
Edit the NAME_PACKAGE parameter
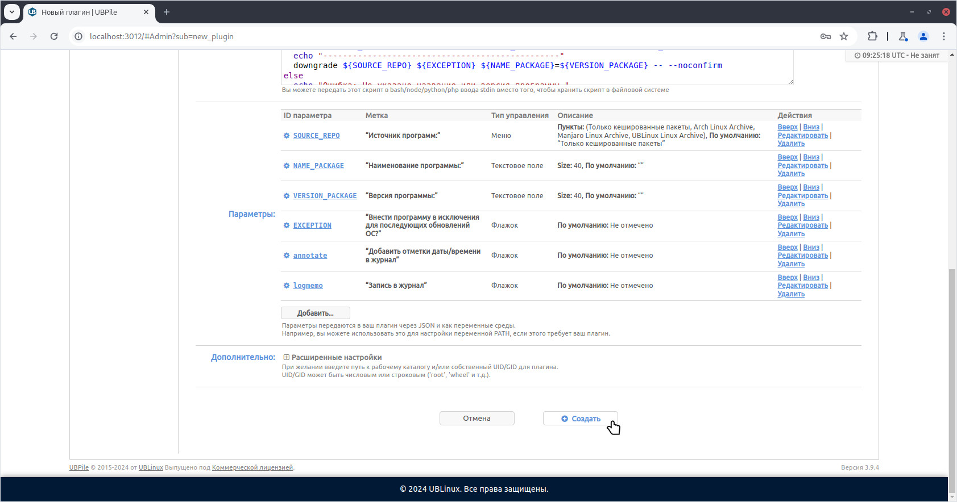click(802, 165)
